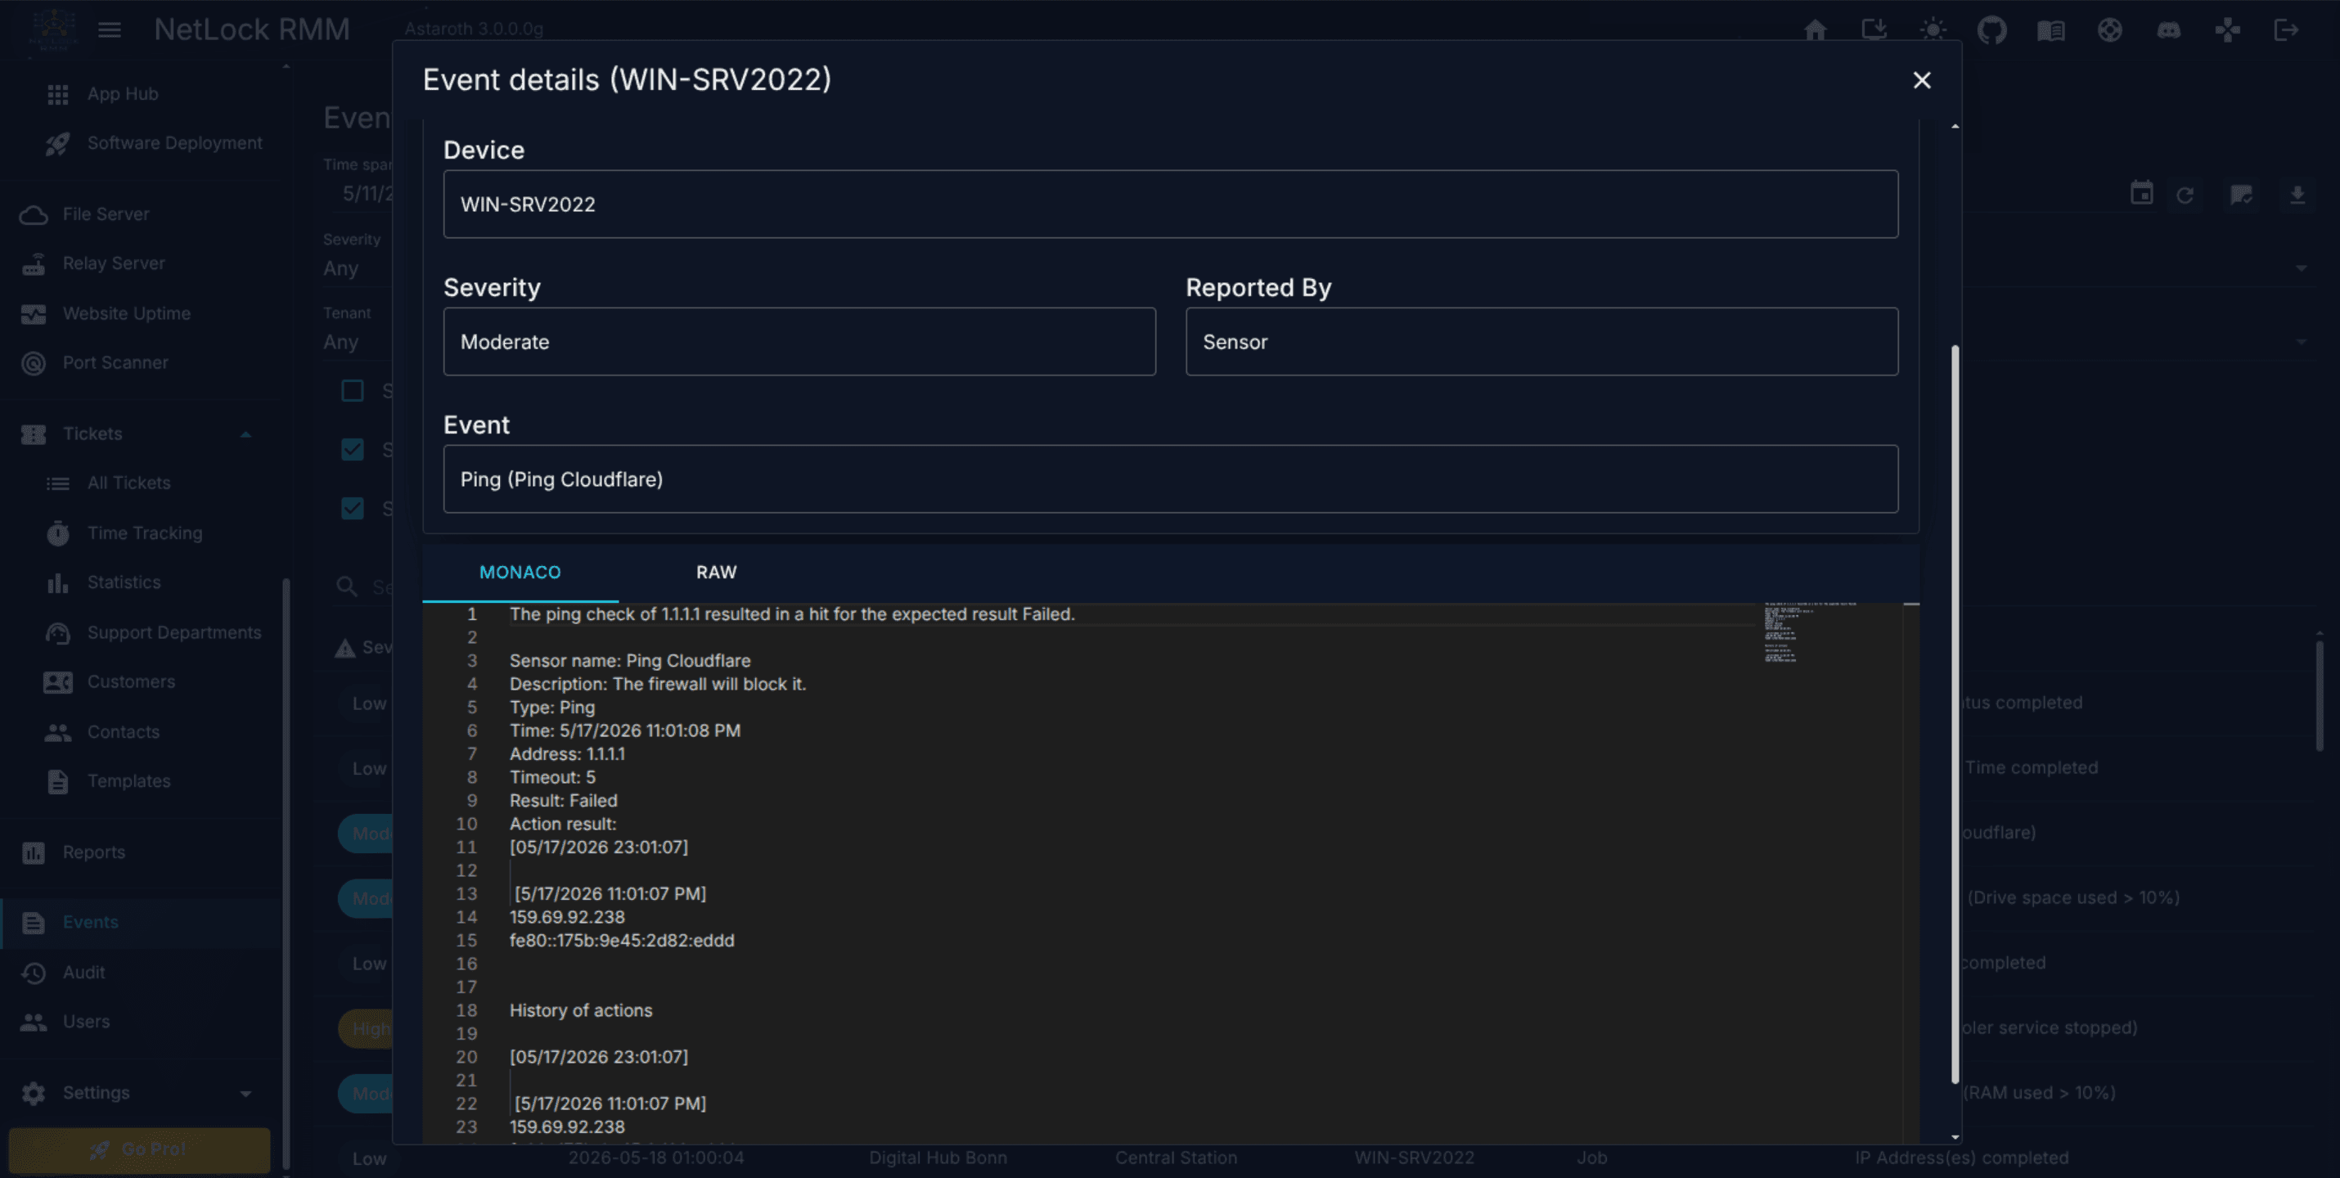Click the Severity field showing Moderate
The image size is (2340, 1178).
(x=799, y=341)
